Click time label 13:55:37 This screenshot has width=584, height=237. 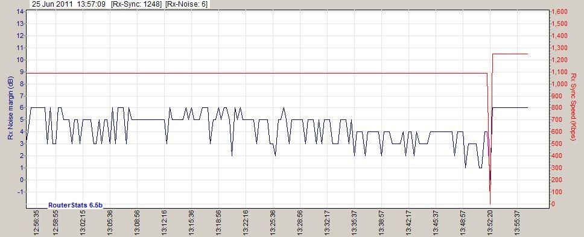click(517, 223)
